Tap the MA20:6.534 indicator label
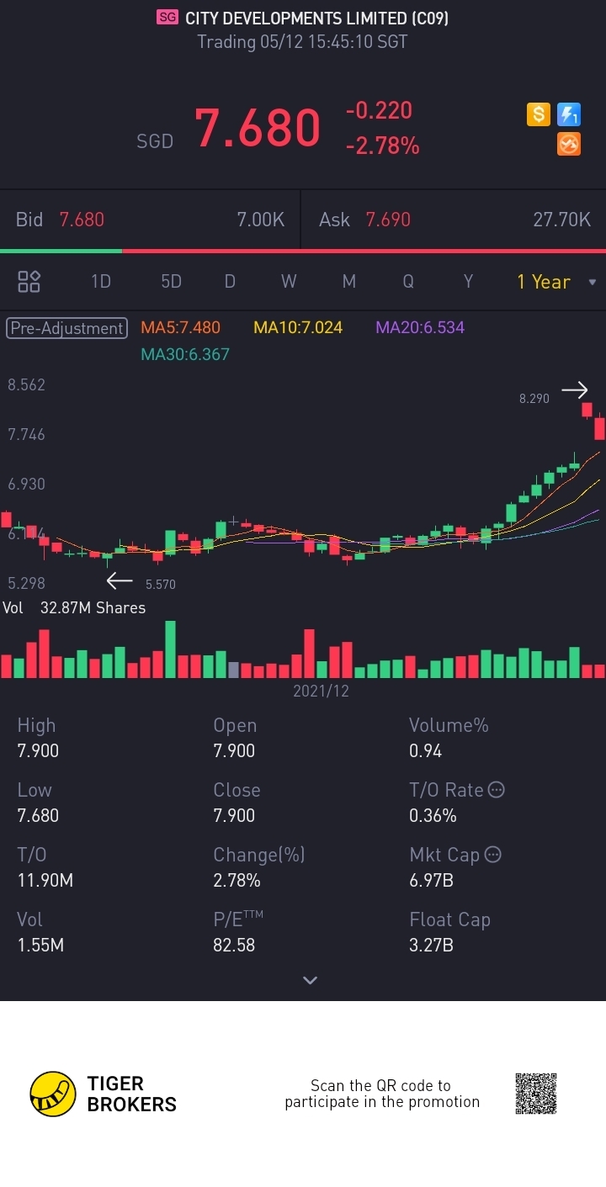Screen dimensions: 606x1187 [420, 328]
